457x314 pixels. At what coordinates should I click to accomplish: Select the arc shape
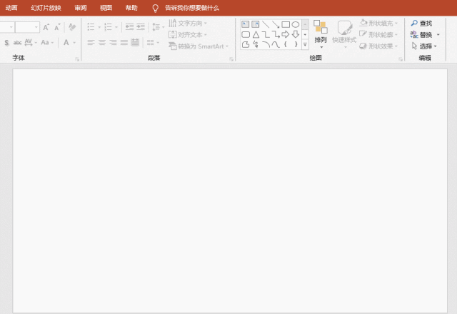pyautogui.click(x=266, y=44)
